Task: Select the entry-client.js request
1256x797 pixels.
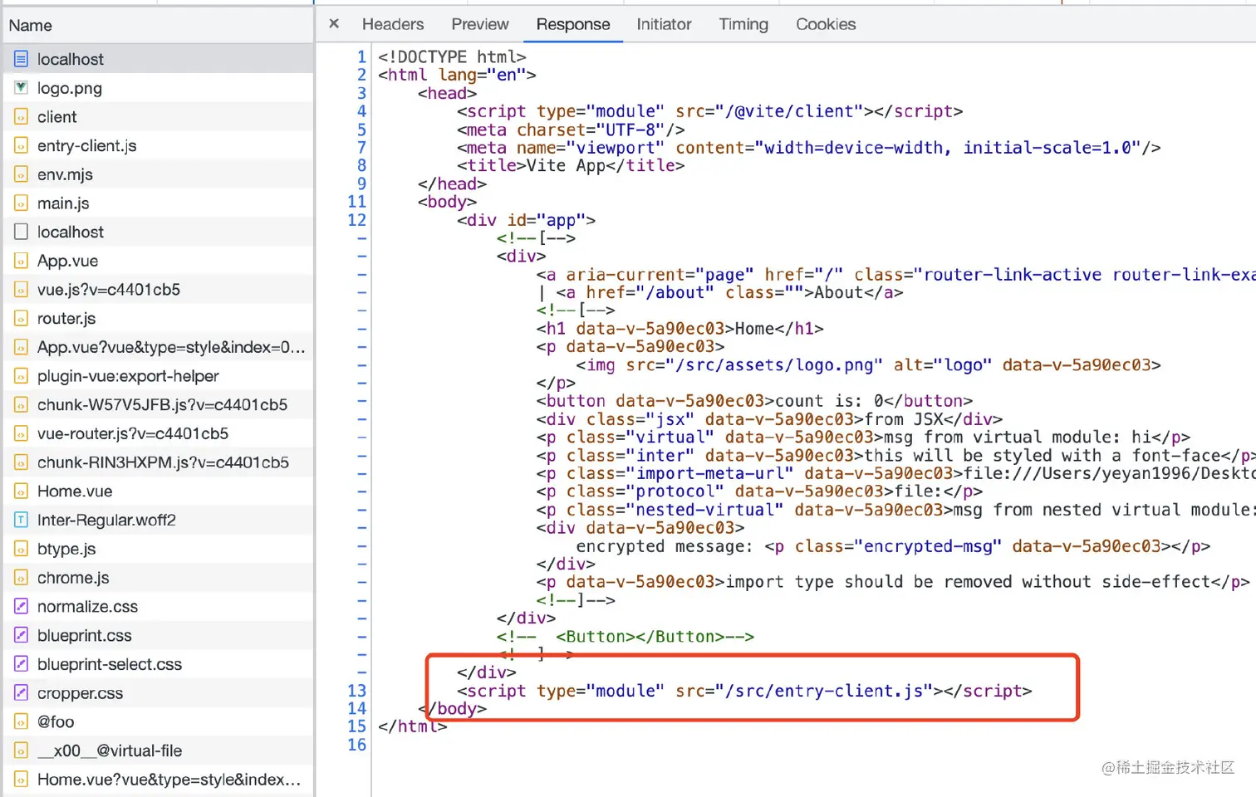Action: [157, 145]
